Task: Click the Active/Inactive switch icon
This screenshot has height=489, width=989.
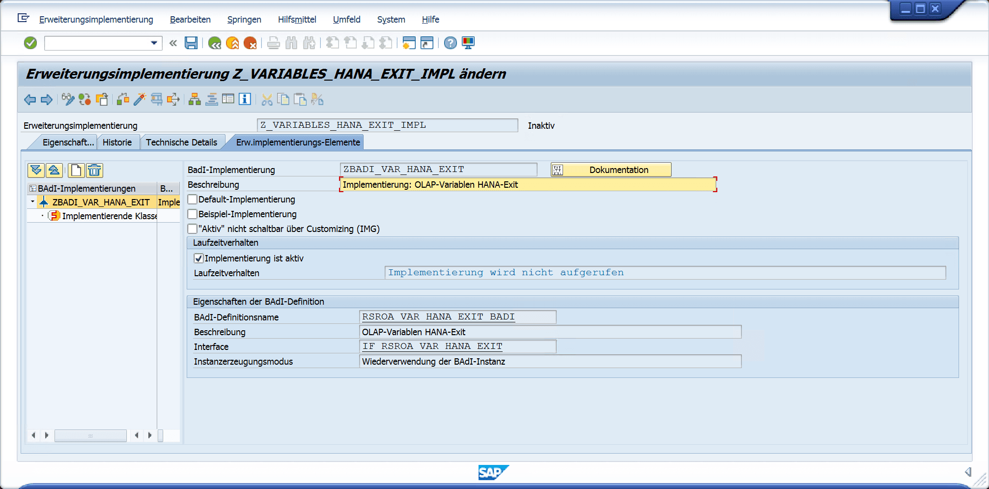Action: tap(85, 100)
